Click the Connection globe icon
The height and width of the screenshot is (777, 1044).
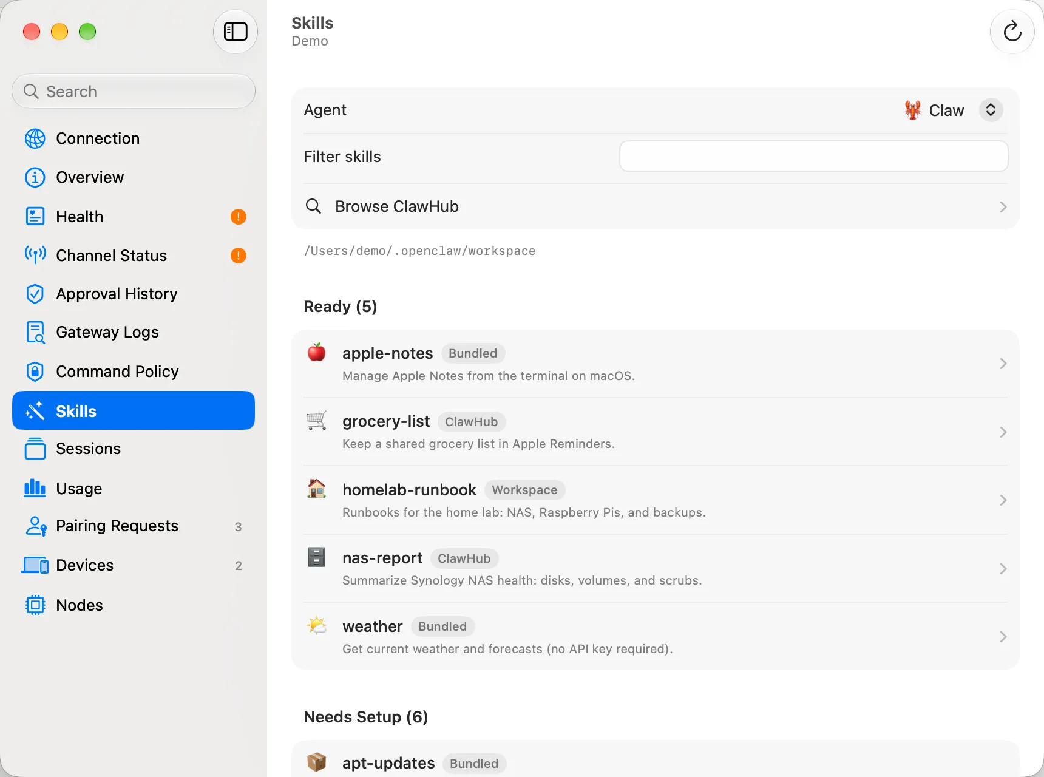pos(35,138)
